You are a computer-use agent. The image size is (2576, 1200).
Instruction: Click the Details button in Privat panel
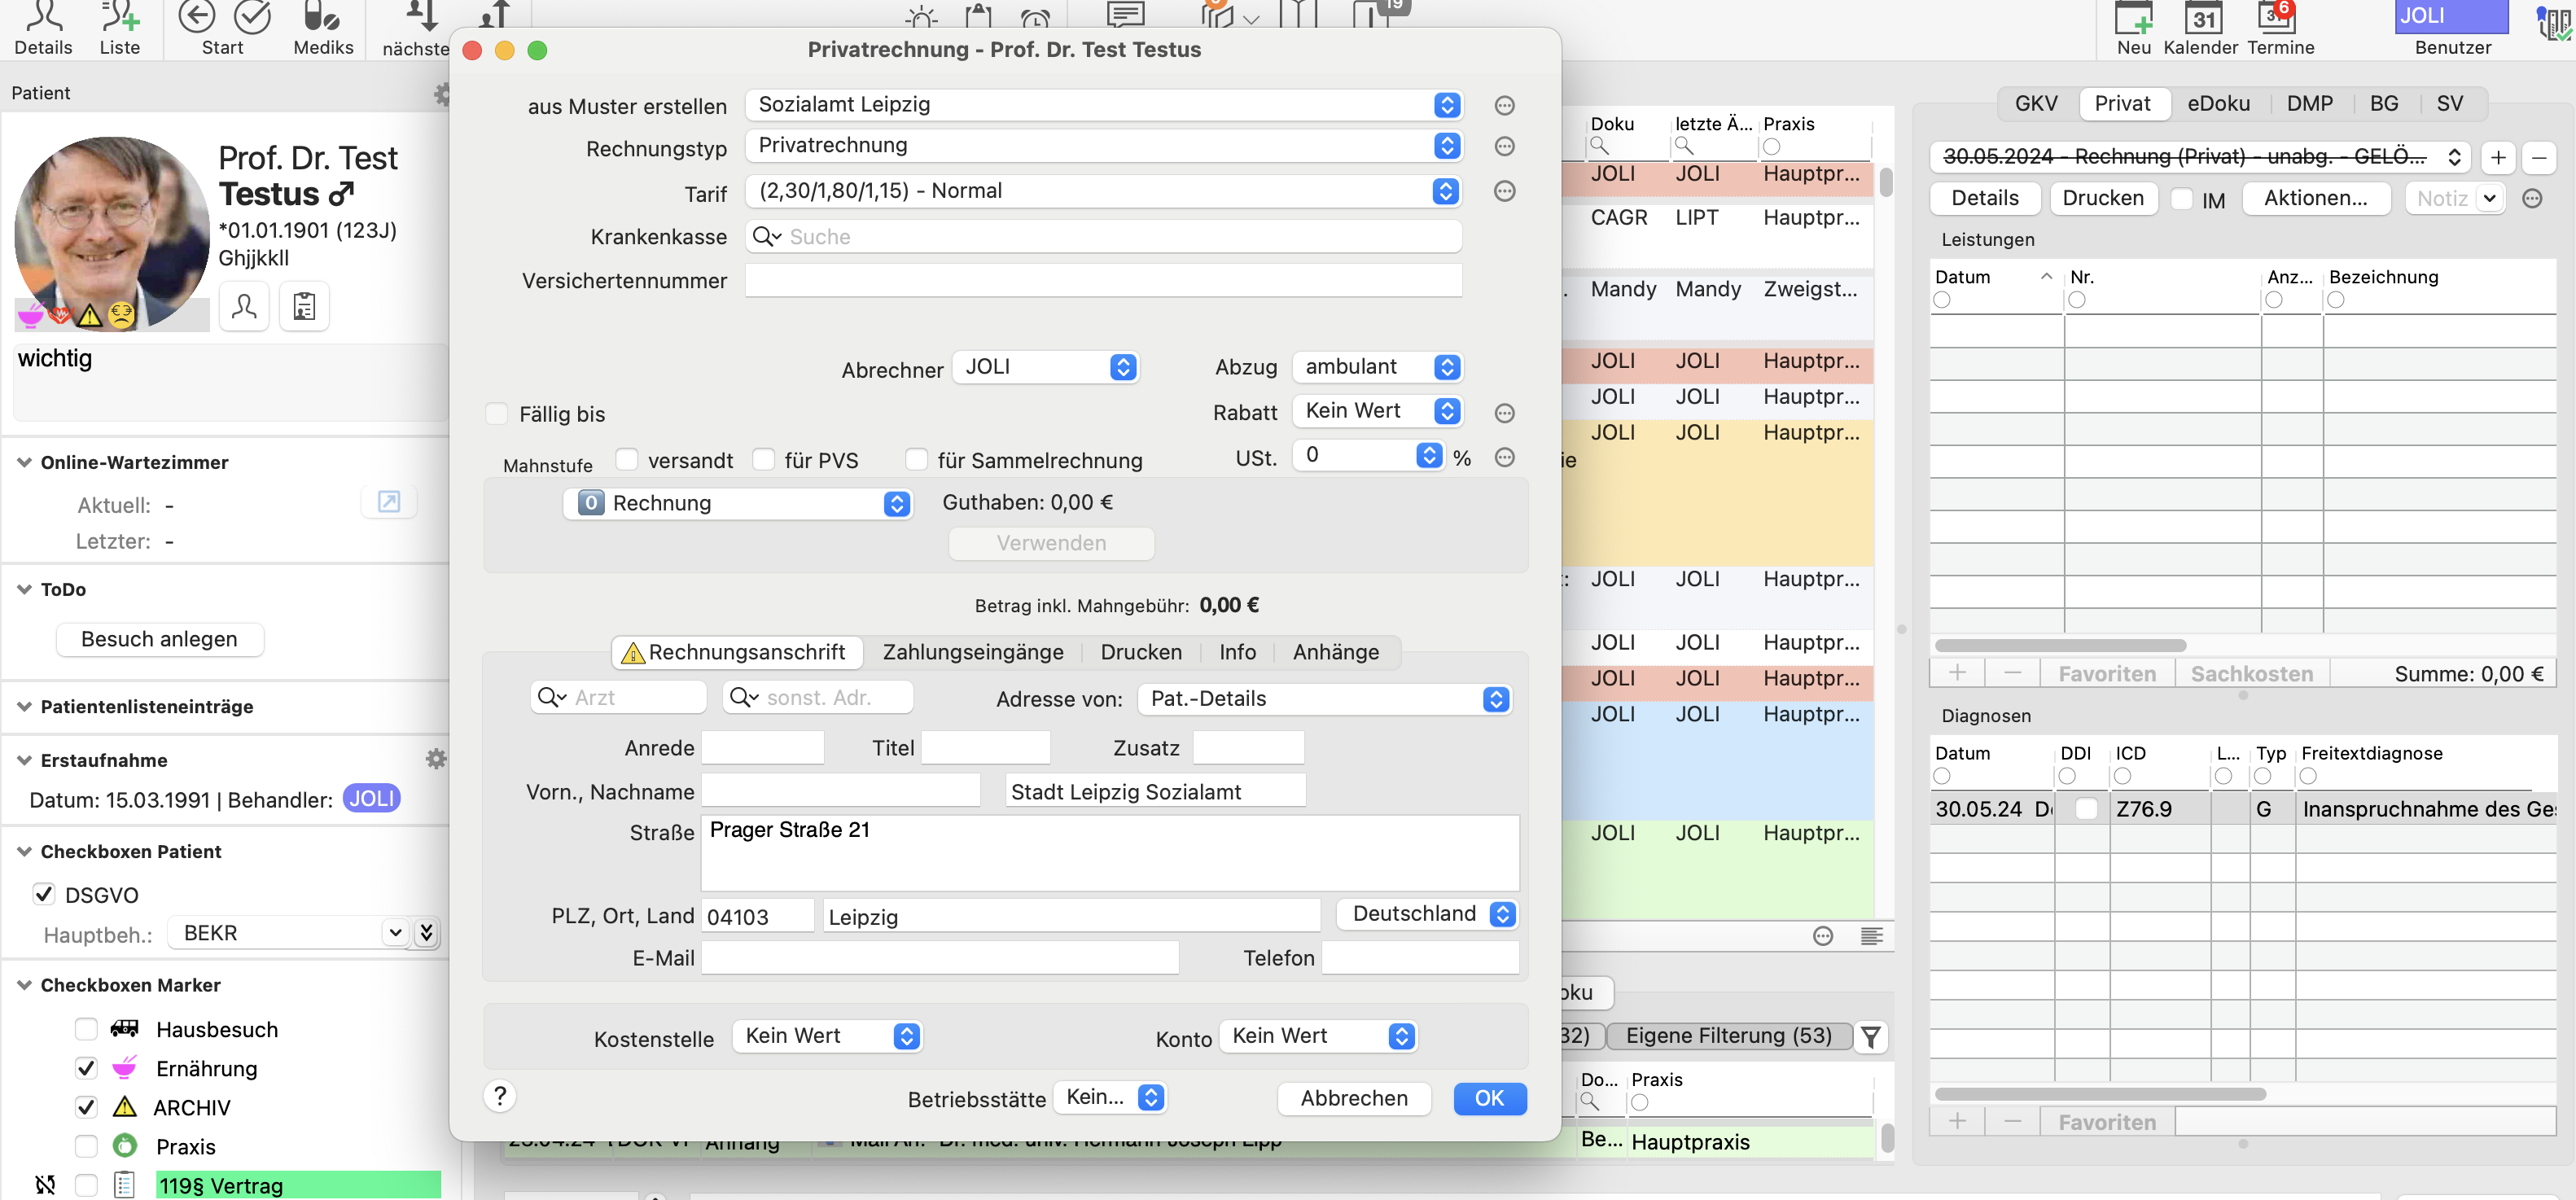1984,198
